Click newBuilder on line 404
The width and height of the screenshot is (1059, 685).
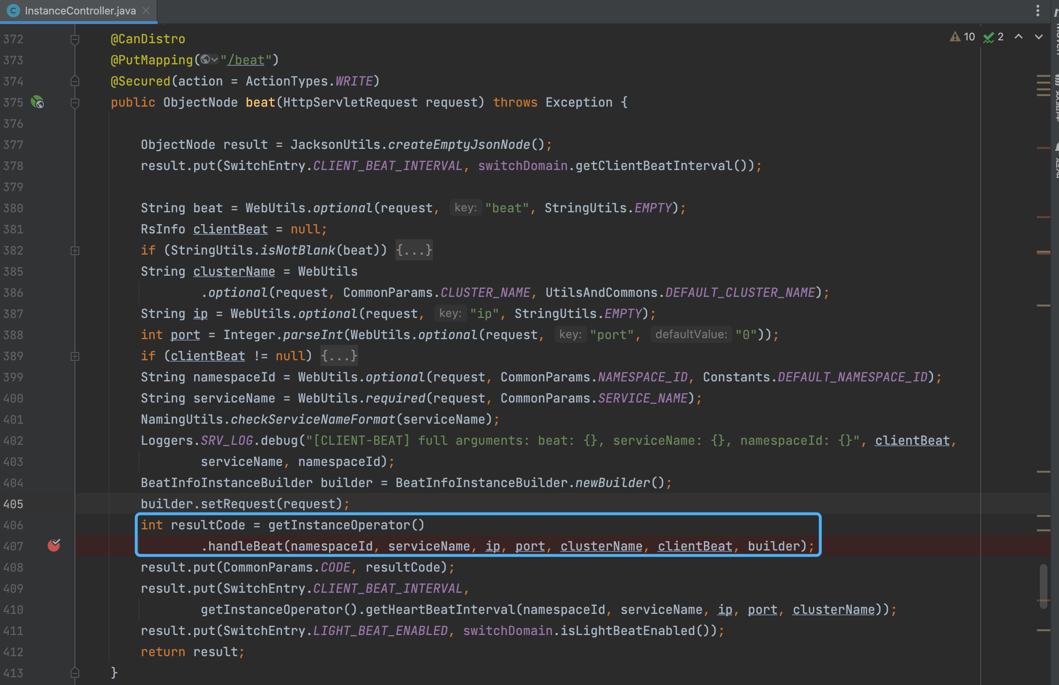click(x=613, y=483)
